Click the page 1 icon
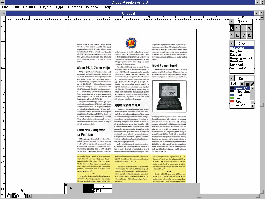Image resolution: width=265 pixels, height=199 pixels. [x=14, y=196]
